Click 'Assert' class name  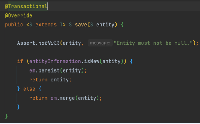coord(26,43)
